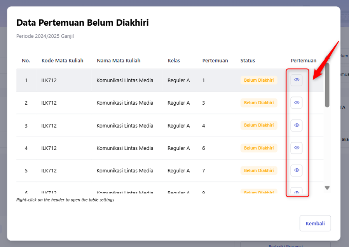Open eye icon for meeting 7
This screenshot has height=247, width=349.
[297, 170]
